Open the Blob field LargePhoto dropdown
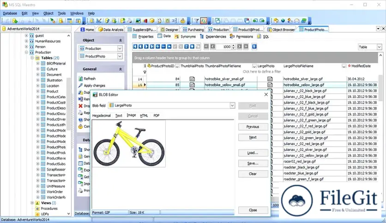Viewport: 386px width, 223px height. [x=232, y=106]
